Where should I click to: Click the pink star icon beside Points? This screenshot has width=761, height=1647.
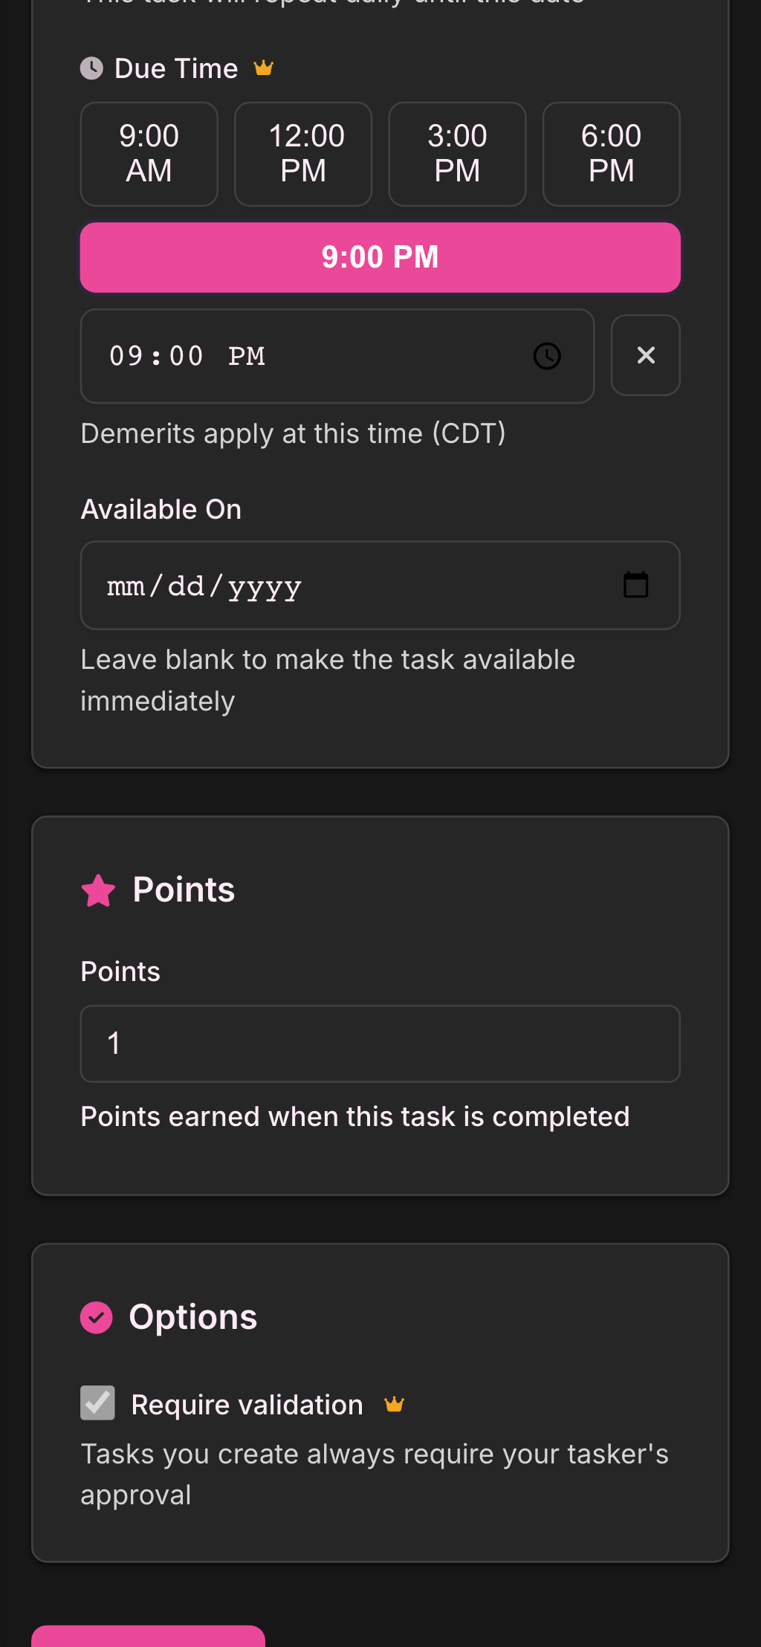(97, 890)
